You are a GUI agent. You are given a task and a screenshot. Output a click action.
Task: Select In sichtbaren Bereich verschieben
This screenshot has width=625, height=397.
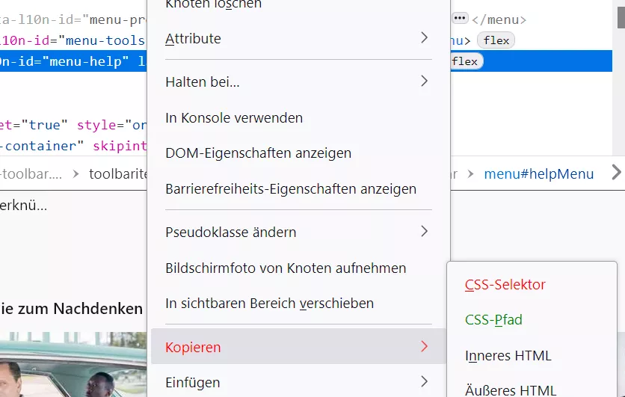298,304
